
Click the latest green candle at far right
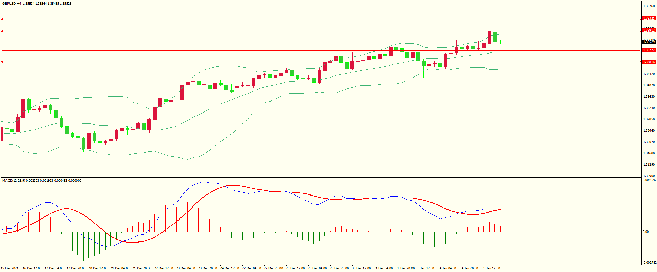[495, 36]
